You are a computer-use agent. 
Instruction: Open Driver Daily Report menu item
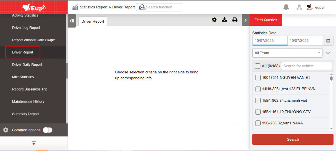point(27,65)
